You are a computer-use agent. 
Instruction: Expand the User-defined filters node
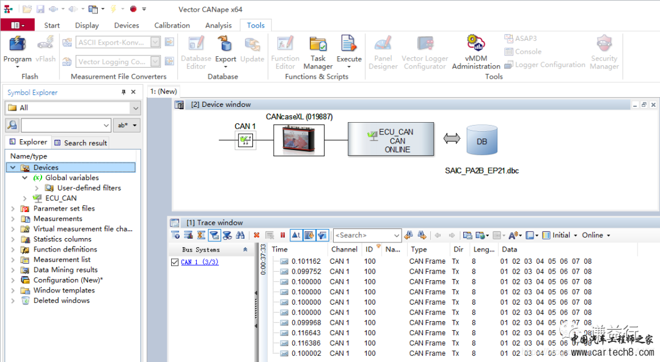pyautogui.click(x=37, y=188)
